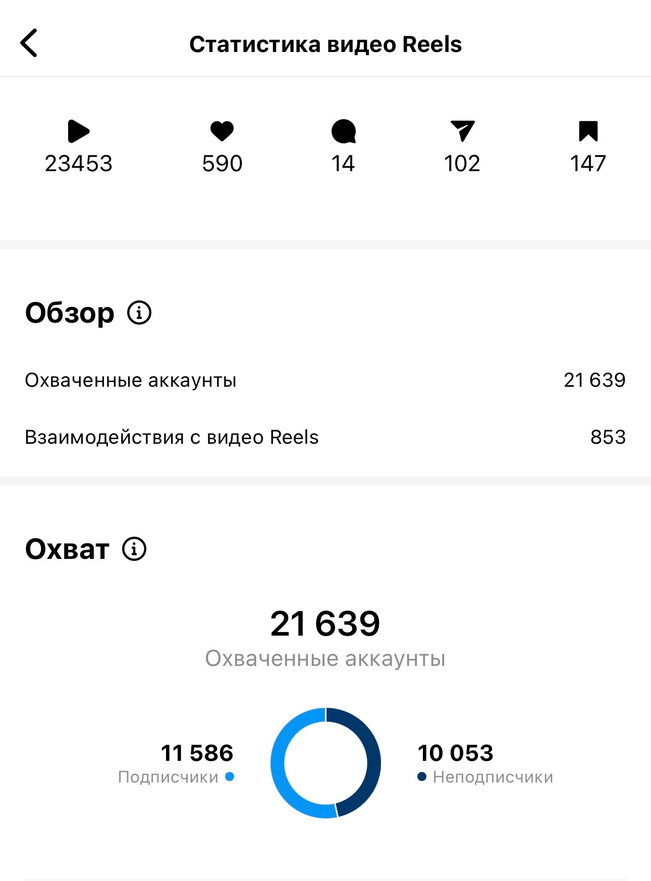
Task: Tap the saves bookmark icon
Action: click(x=588, y=131)
